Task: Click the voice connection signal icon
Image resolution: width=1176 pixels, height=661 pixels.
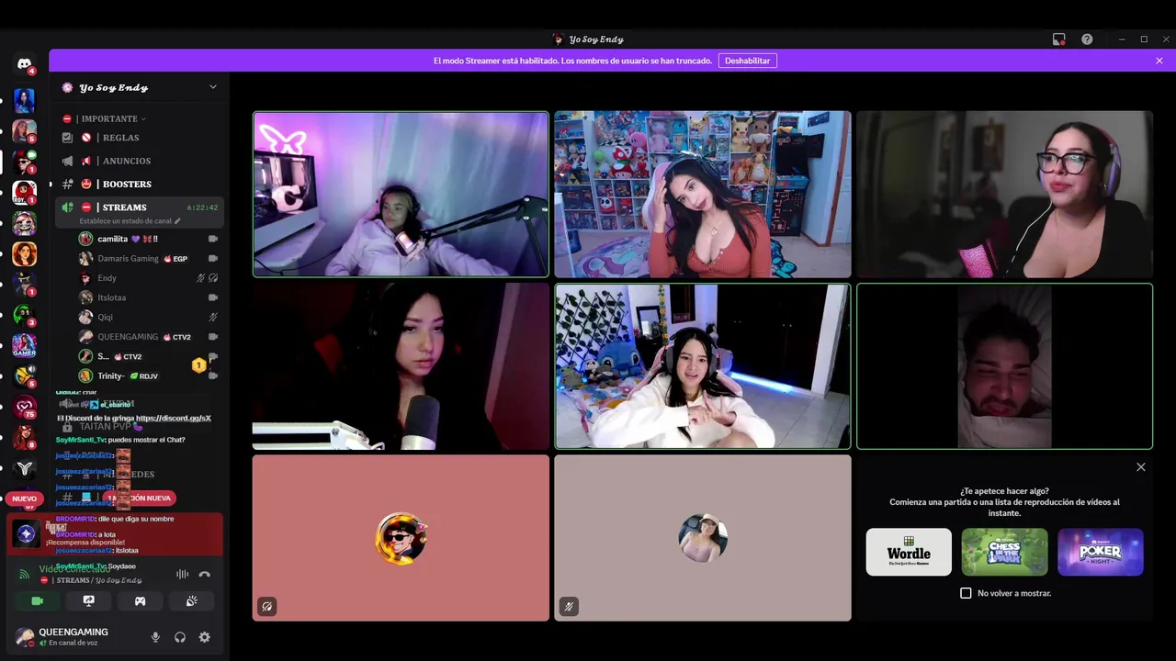Action: coord(24,575)
